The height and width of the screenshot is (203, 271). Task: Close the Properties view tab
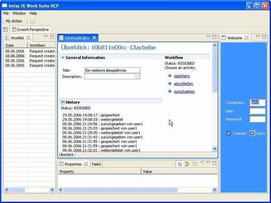click(x=86, y=164)
